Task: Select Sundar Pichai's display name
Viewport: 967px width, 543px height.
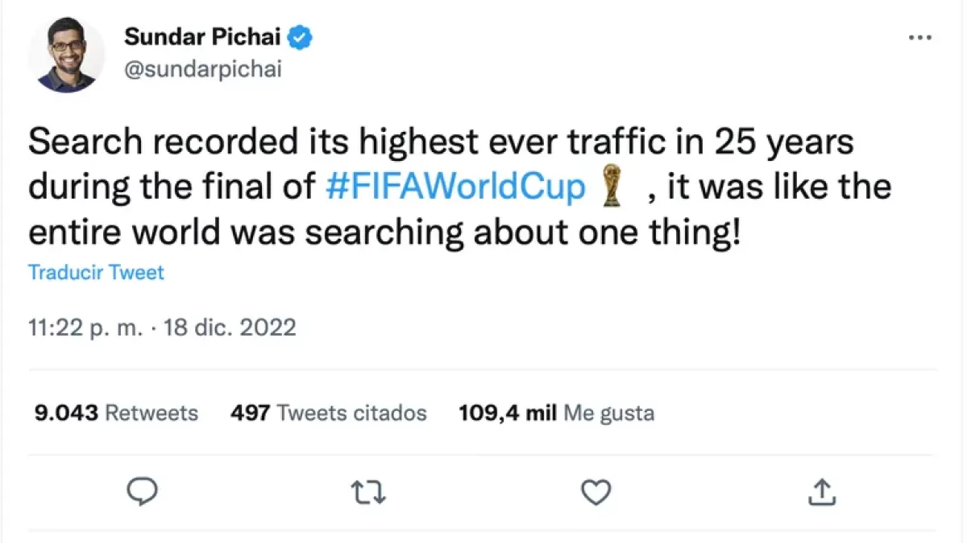Action: 201,36
